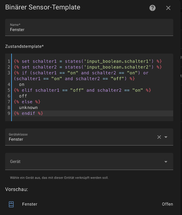182x215 pixels.
Task: Click the '{% endif %}' line in the editor
Action: [29, 113]
